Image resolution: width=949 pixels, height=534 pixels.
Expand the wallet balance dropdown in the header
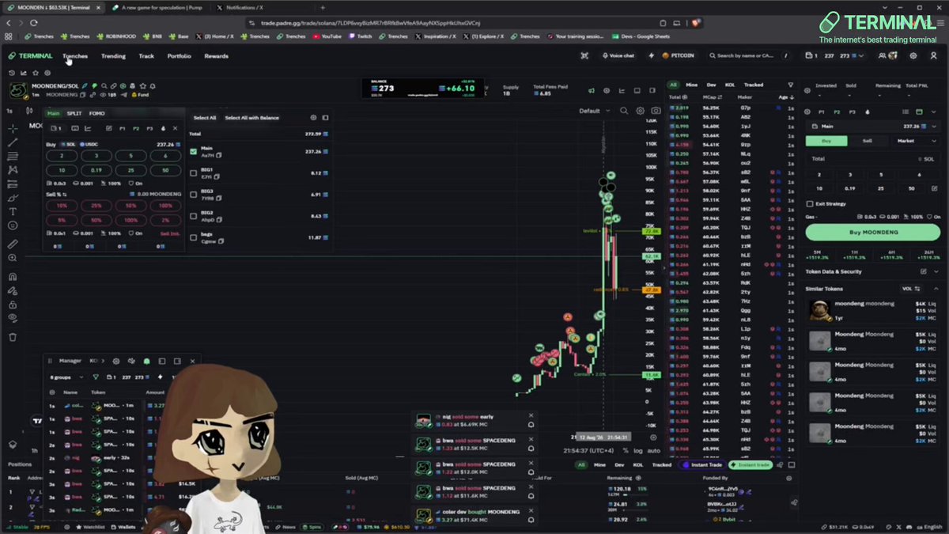click(x=835, y=55)
